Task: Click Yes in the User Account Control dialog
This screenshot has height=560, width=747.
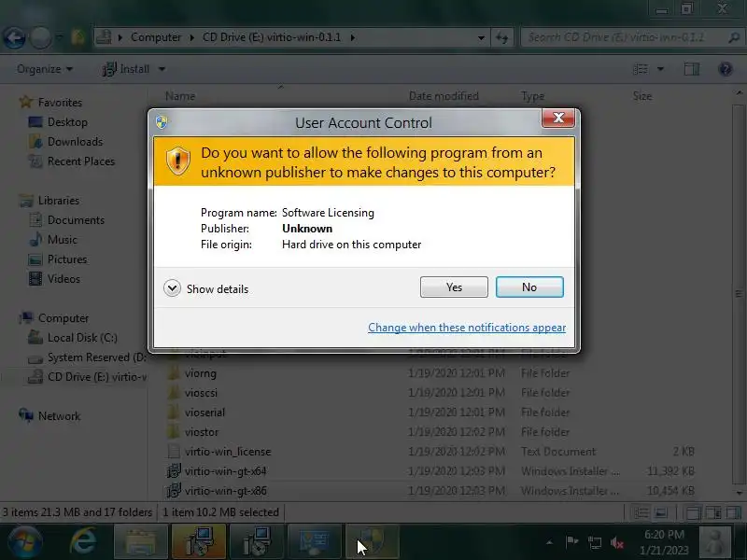Action: (x=454, y=287)
